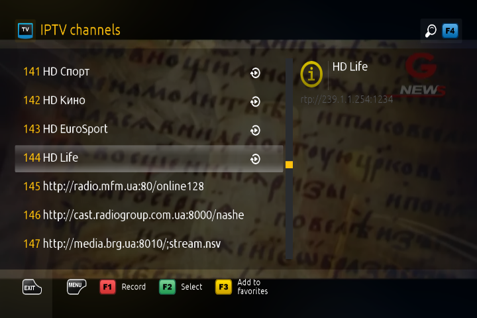
Task: Click the yellow info icon for HD Life
Action: [x=311, y=74]
